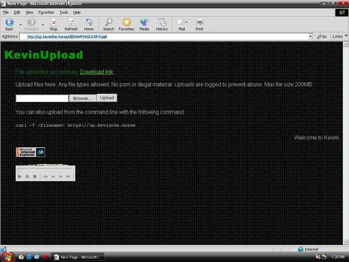Rewind in embedded media player
This screenshot has height=262, width=349.
tap(53, 176)
